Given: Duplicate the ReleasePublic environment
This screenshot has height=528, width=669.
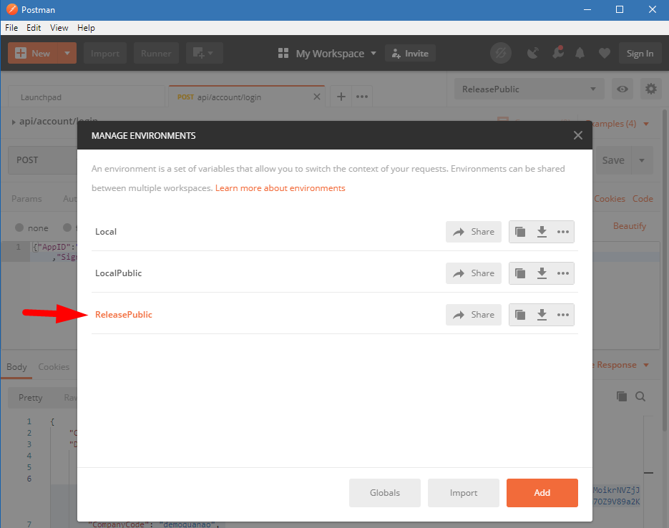Looking at the screenshot, I should pos(520,315).
